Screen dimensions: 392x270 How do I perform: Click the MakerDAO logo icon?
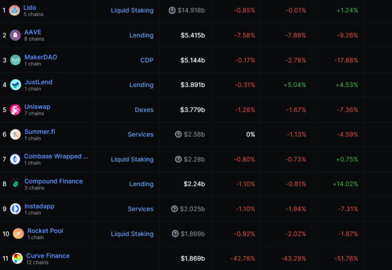tap(15, 60)
